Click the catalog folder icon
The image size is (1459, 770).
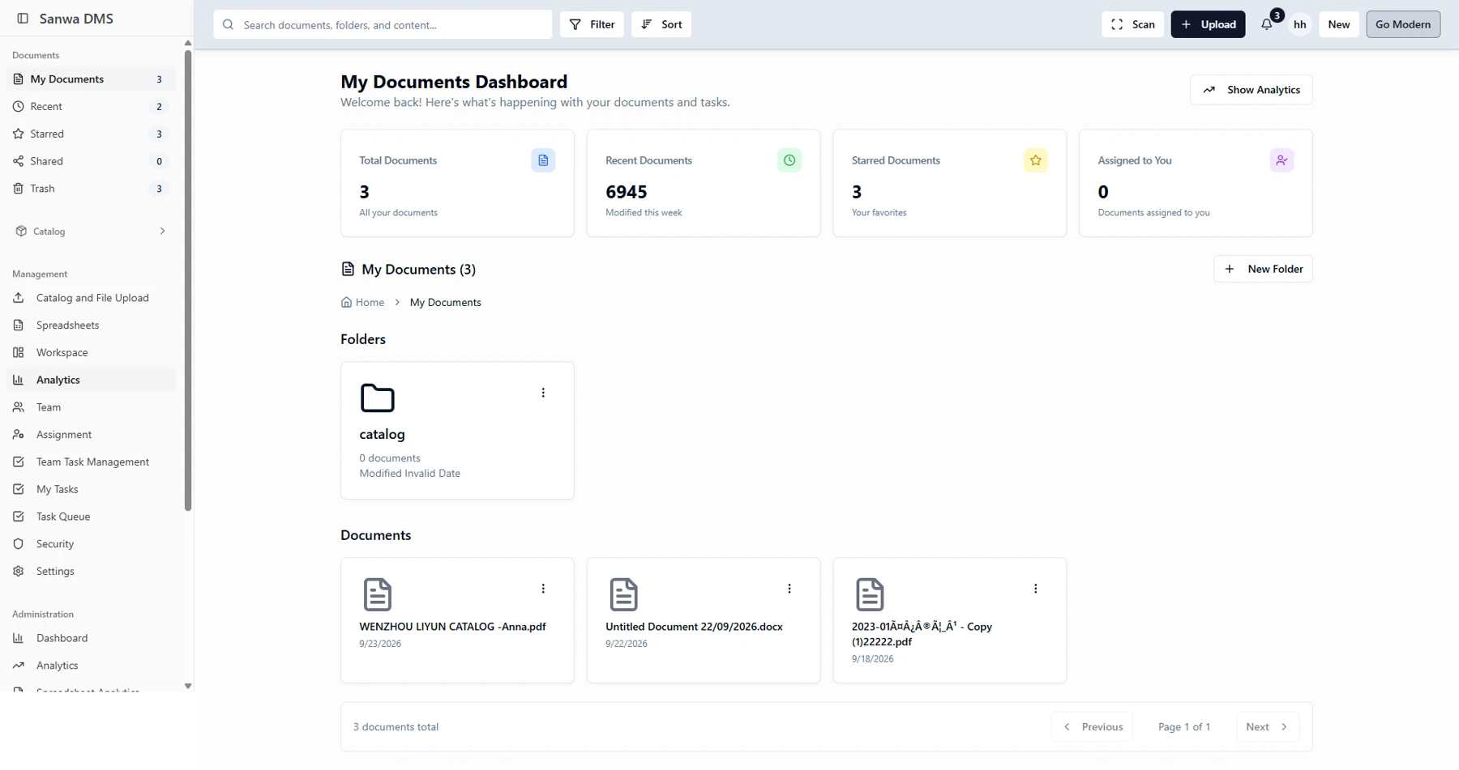tap(377, 398)
